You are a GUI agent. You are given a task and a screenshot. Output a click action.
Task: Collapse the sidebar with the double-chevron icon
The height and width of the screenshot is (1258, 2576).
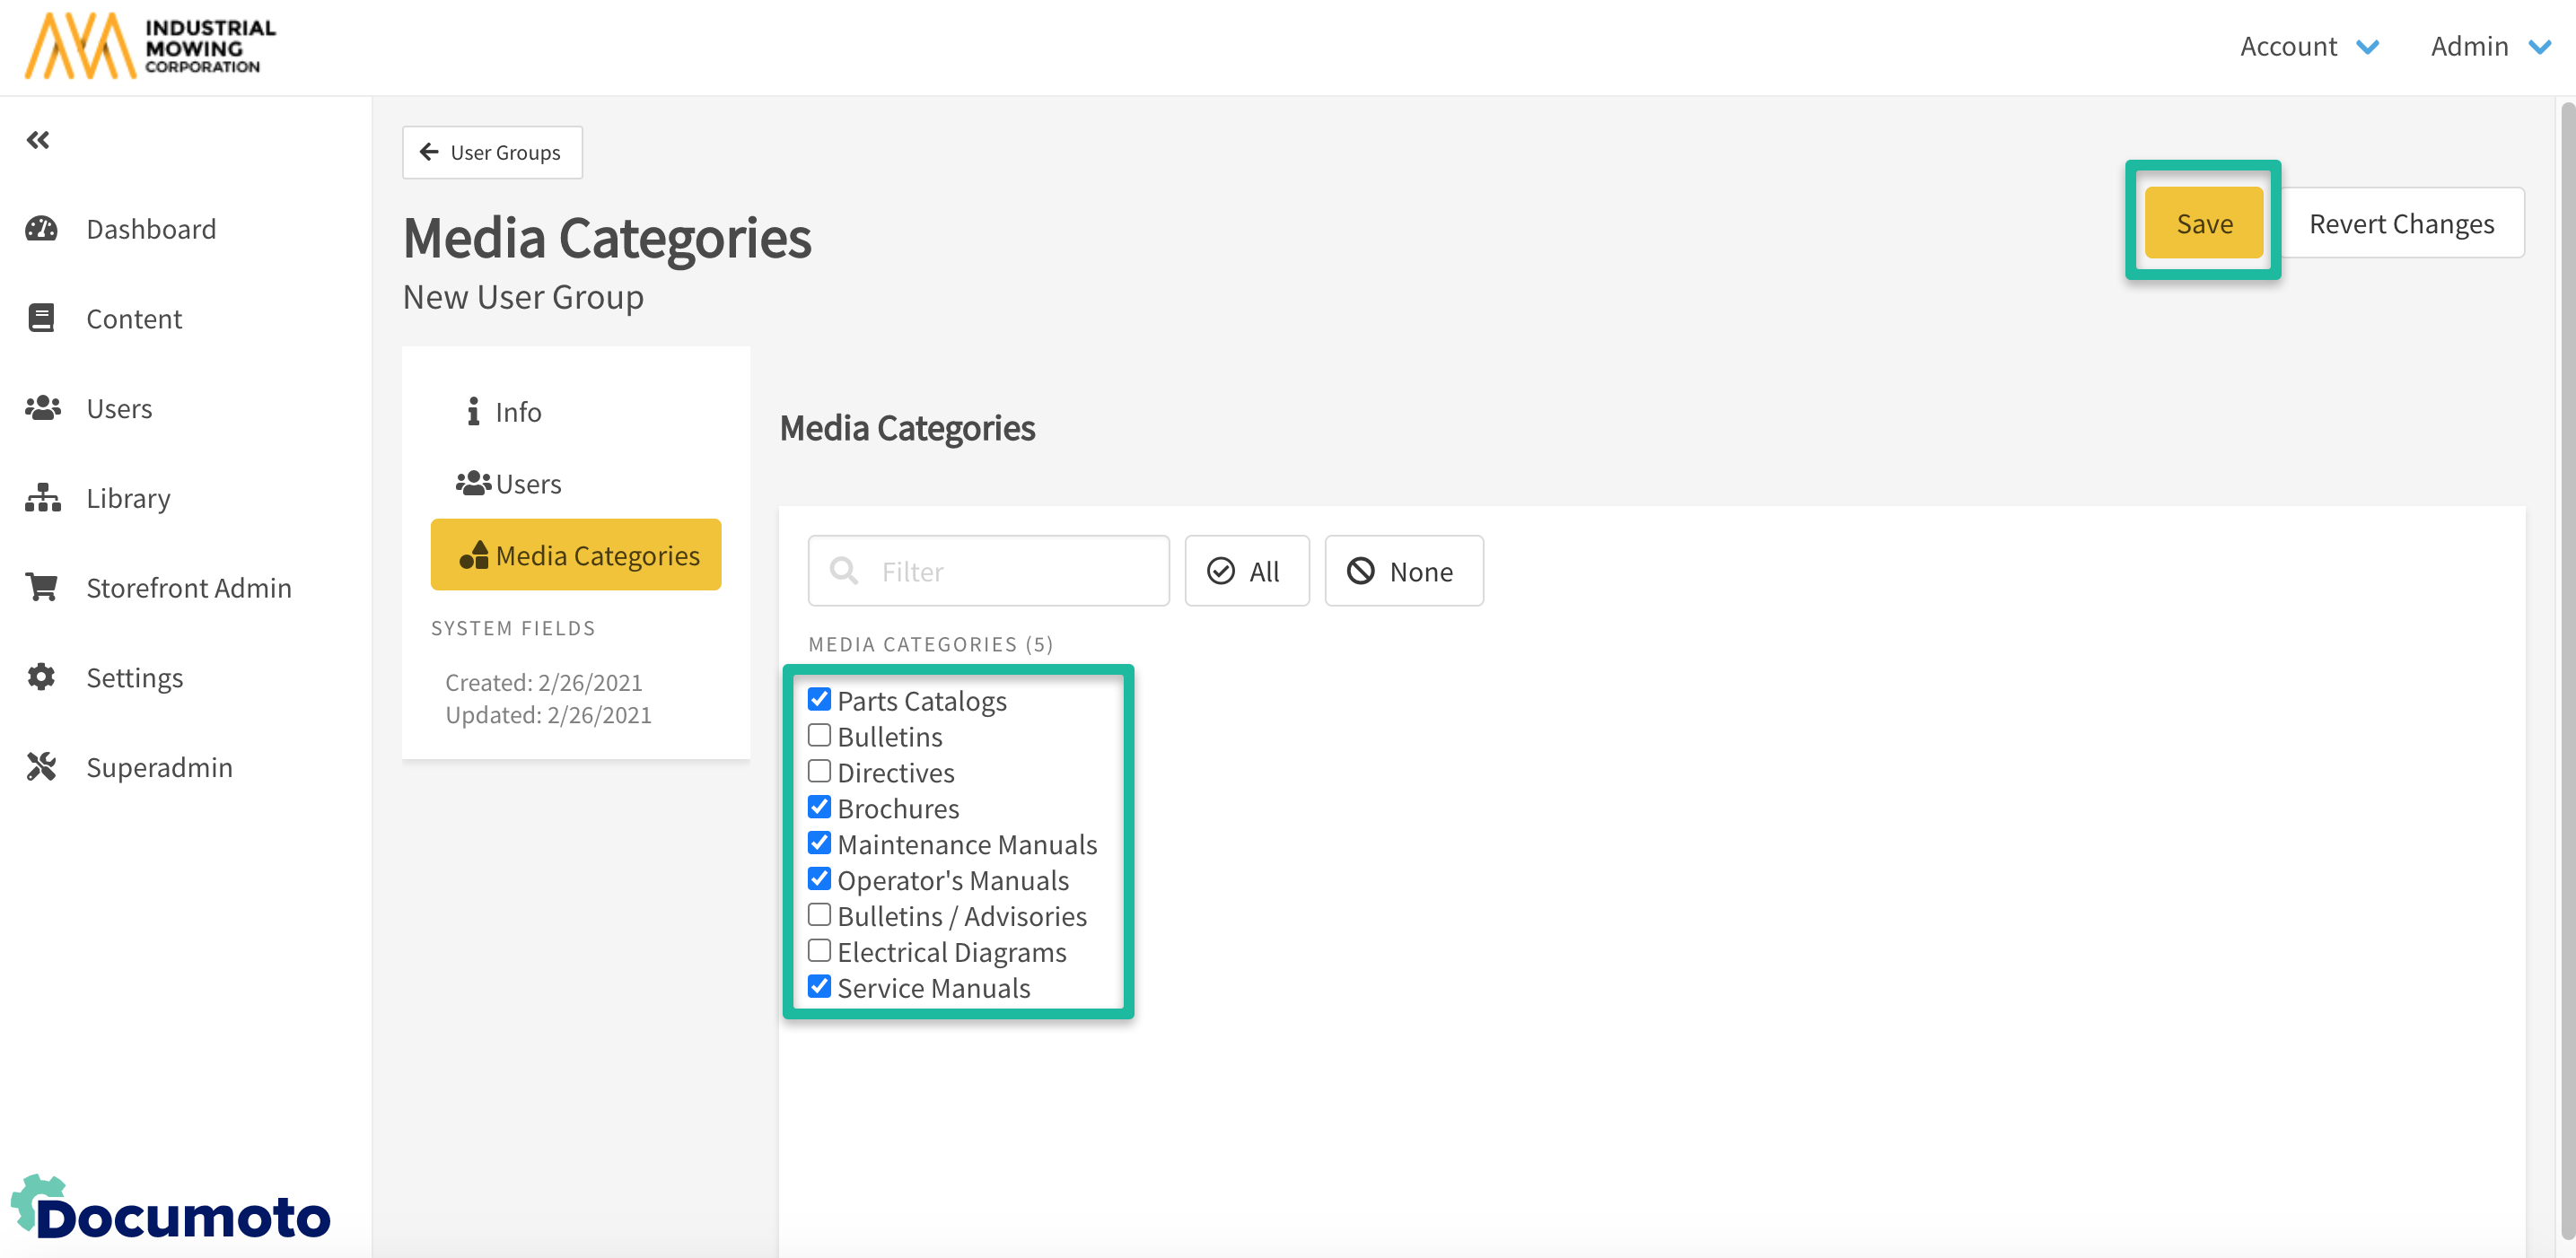(38, 140)
